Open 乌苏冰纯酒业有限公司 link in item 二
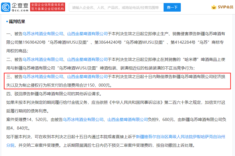Screen dimensions: 235x156 (43, 60)
